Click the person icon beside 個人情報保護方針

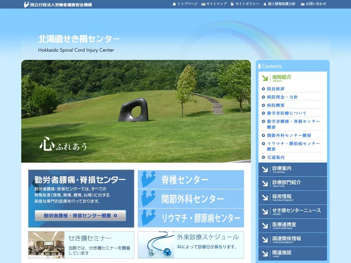pyautogui.click(x=265, y=4)
